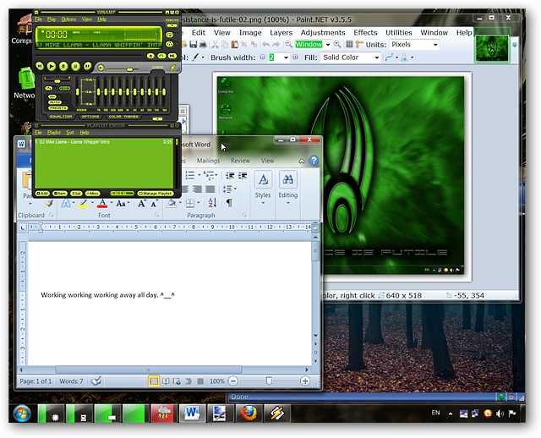The height and width of the screenshot is (438, 541).
Task: Select Print Layout view in Word status bar
Action: [154, 381]
